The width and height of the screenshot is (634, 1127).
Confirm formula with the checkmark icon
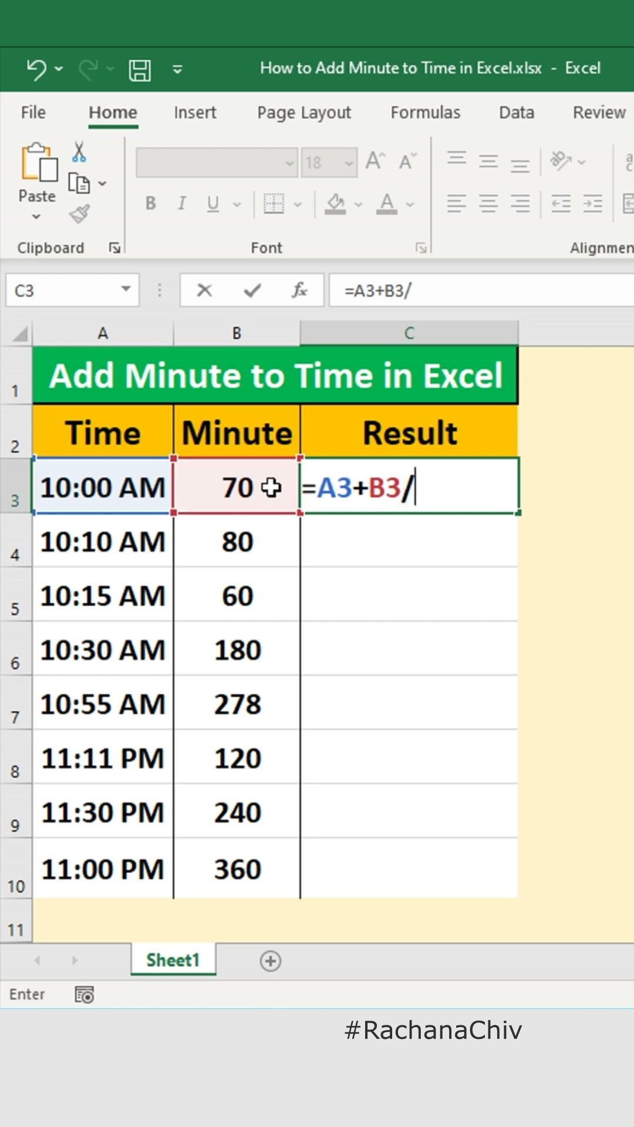(252, 290)
